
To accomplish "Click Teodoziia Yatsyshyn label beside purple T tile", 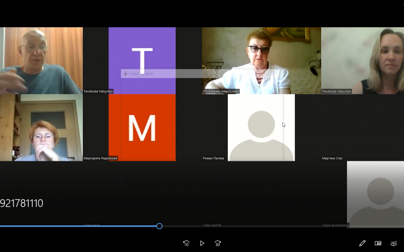I will click(98, 91).
